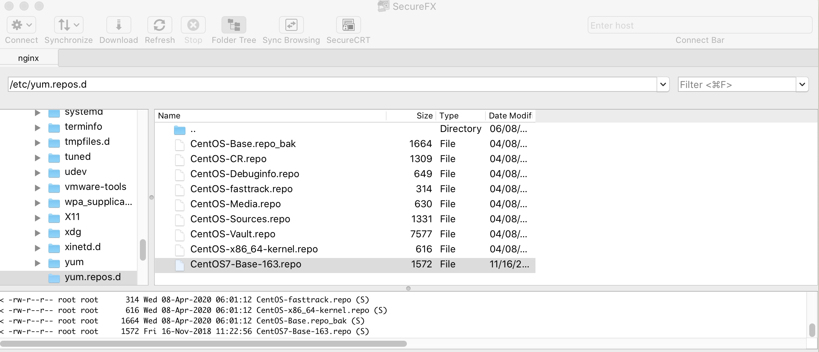Click the /etc/yum.repos.d path field
The image size is (819, 352).
tap(332, 84)
